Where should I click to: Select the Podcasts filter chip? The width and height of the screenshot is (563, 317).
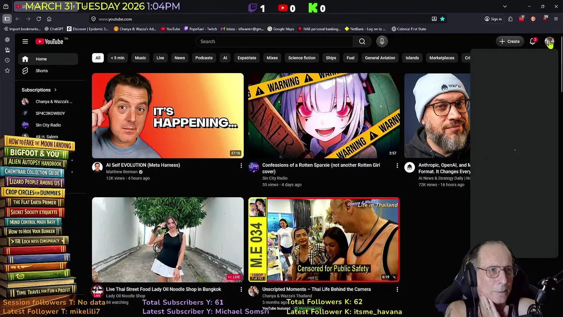204,58
